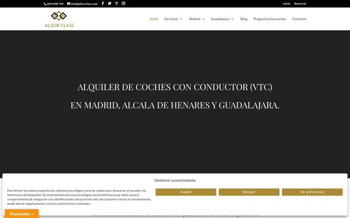Click the Alzor Class logo
This screenshot has width=350, height=218.
[59, 19]
